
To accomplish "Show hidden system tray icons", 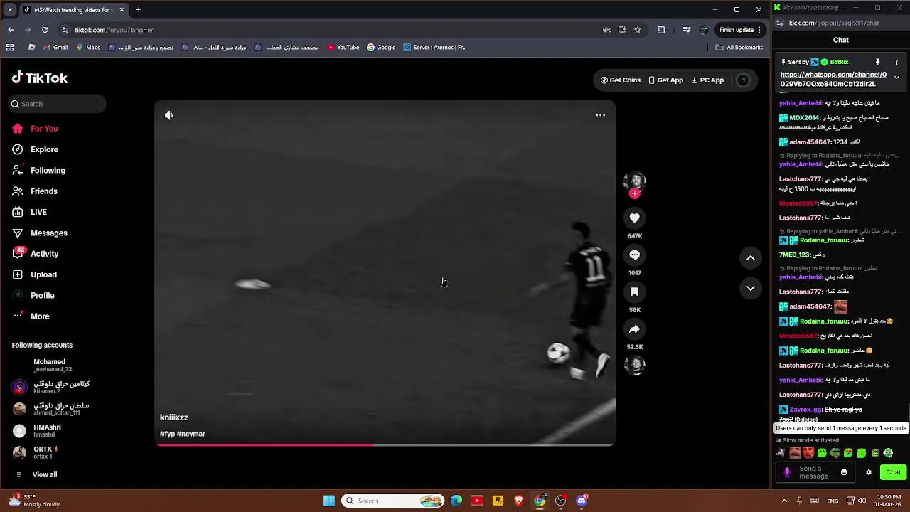I will tap(784, 501).
